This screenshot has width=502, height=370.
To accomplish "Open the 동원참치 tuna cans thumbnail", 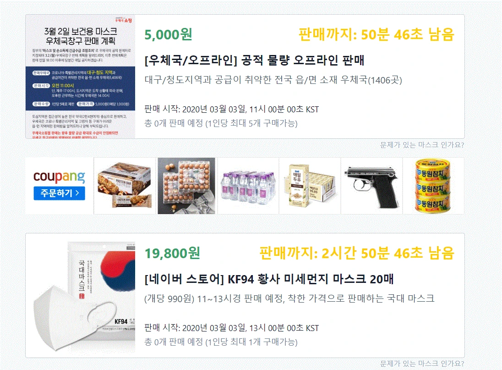I will click(433, 186).
